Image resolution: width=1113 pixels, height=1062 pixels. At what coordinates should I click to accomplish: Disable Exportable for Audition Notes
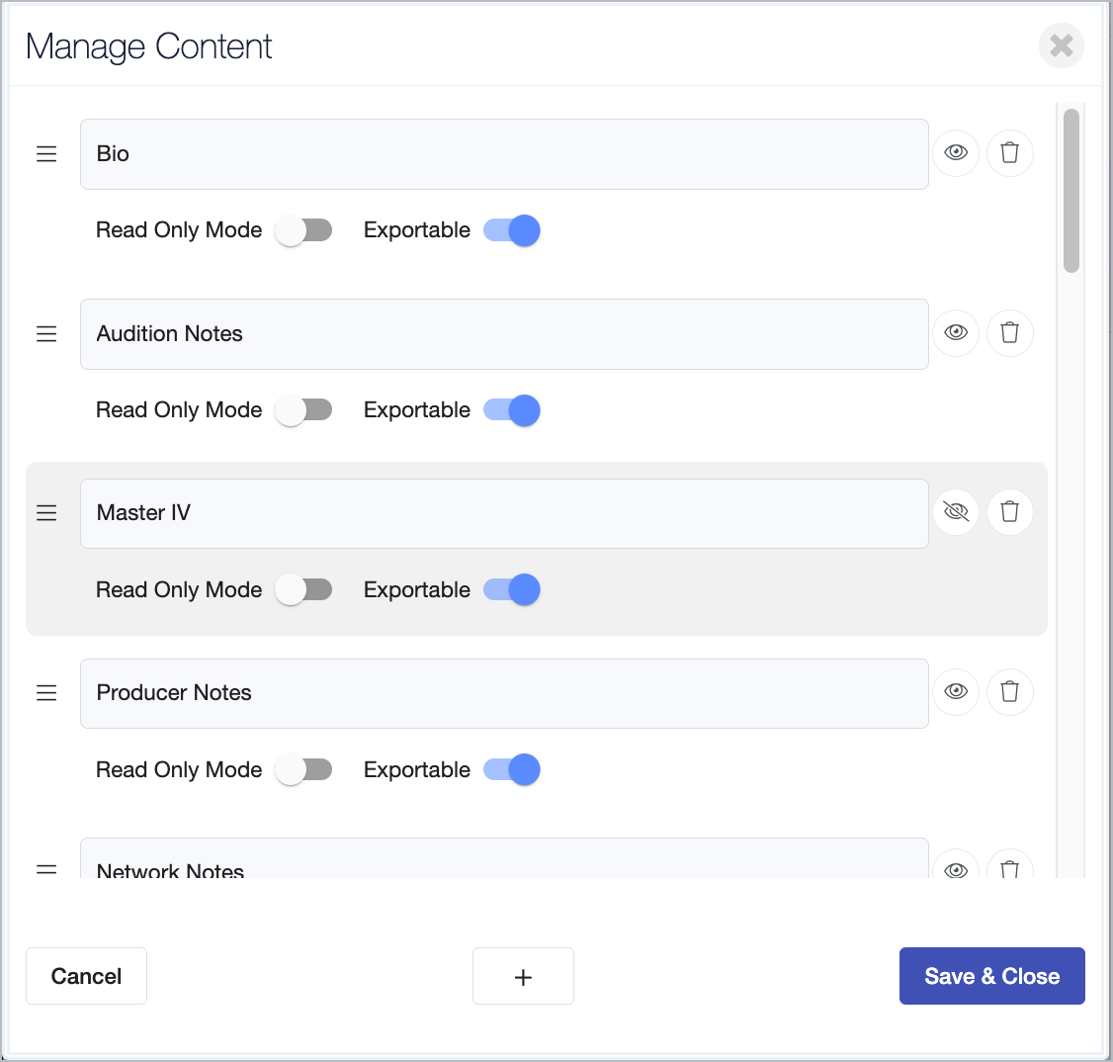(512, 410)
